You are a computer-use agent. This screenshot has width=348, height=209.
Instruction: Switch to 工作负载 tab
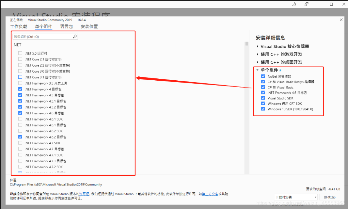click(19, 27)
